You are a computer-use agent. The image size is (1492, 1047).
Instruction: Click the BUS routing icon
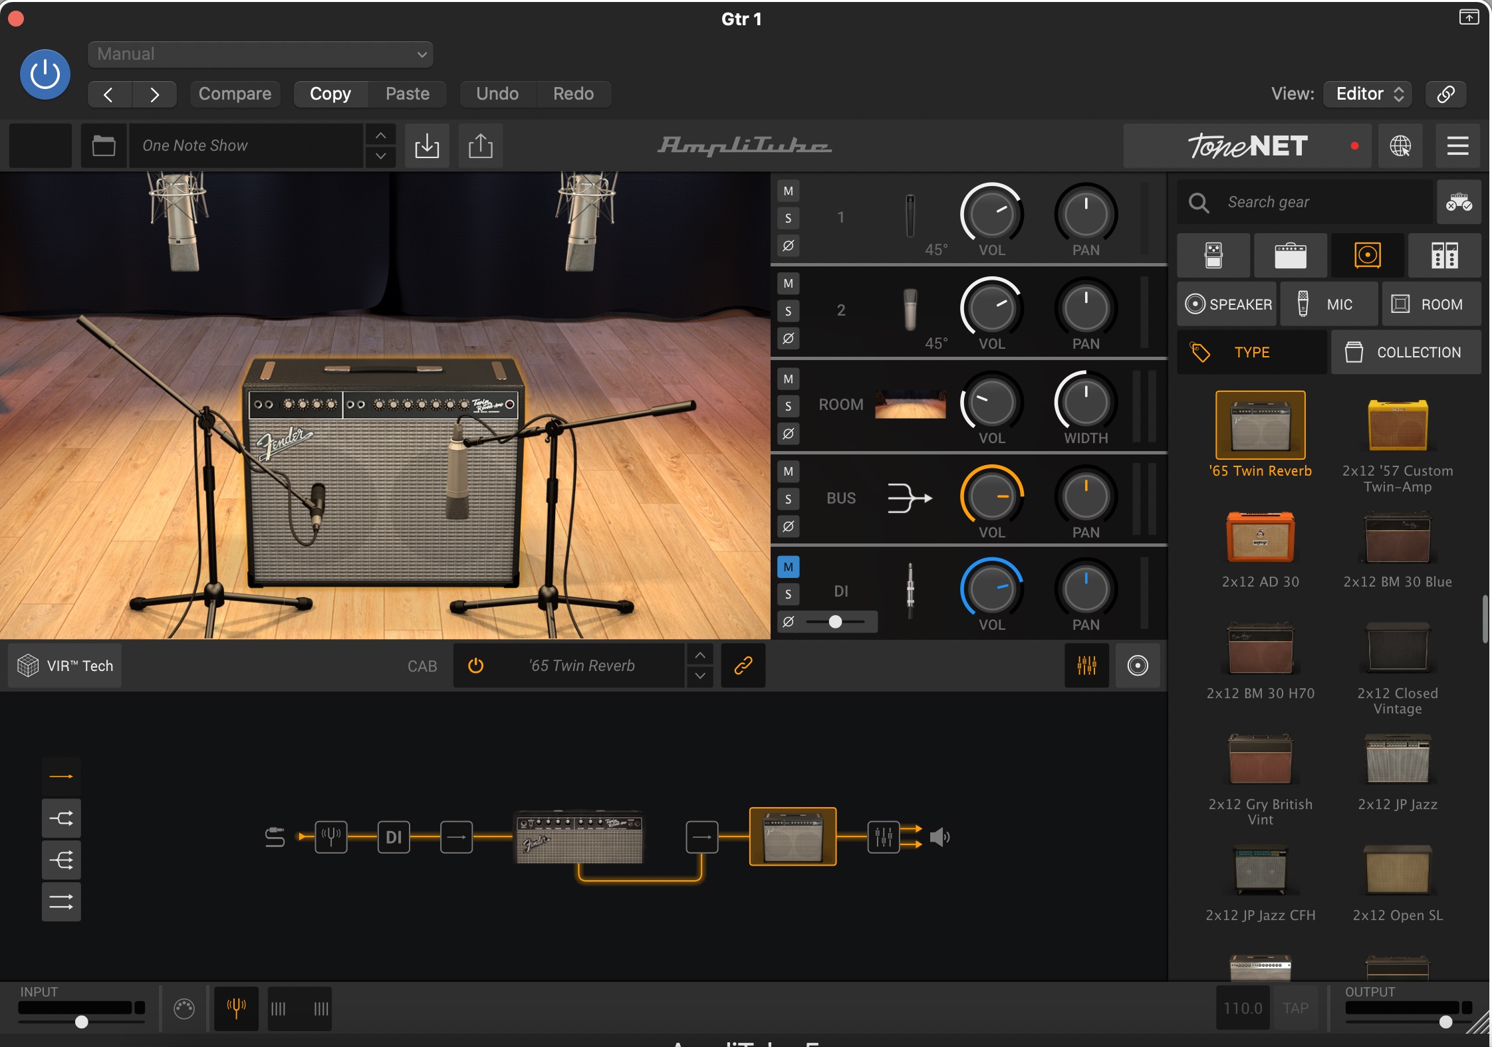tap(910, 498)
